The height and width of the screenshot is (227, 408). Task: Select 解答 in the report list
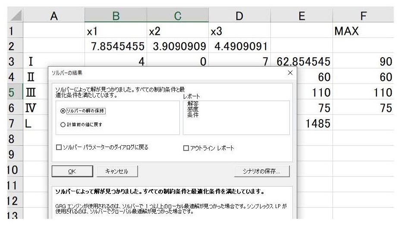point(193,104)
